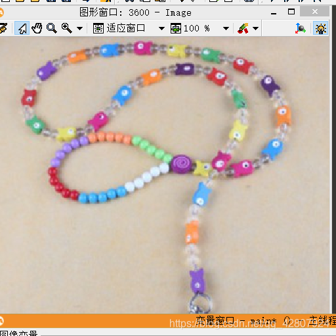Click the necklace image in the display area
The height and width of the screenshot is (336, 336).
coord(165,175)
